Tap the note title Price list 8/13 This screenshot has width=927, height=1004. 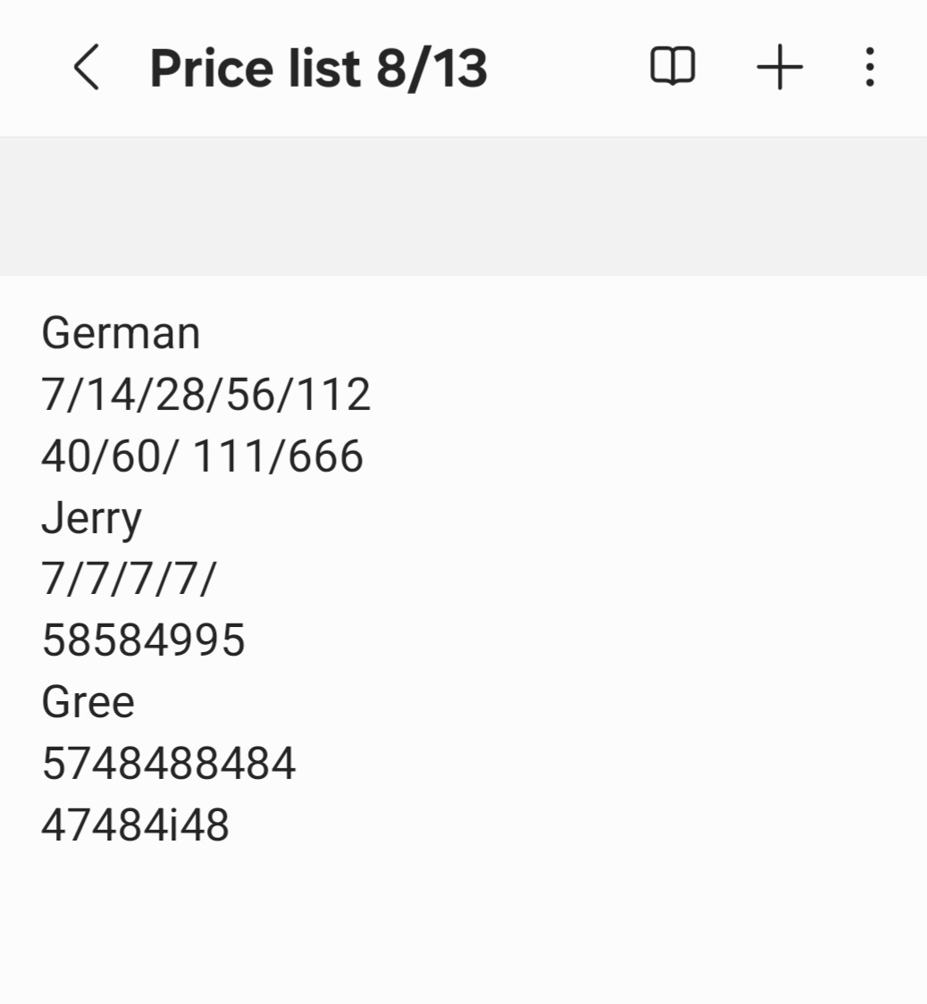click(319, 68)
